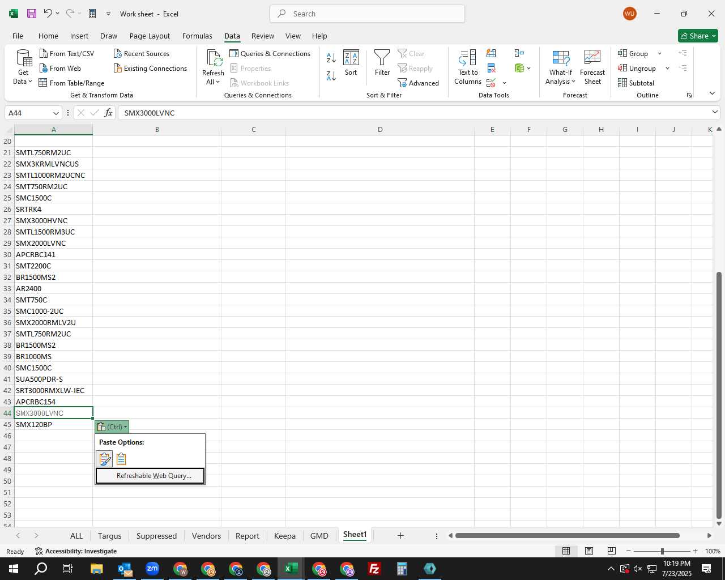Click the vertical scrollbar thumb
The image size is (725, 580).
719,395
